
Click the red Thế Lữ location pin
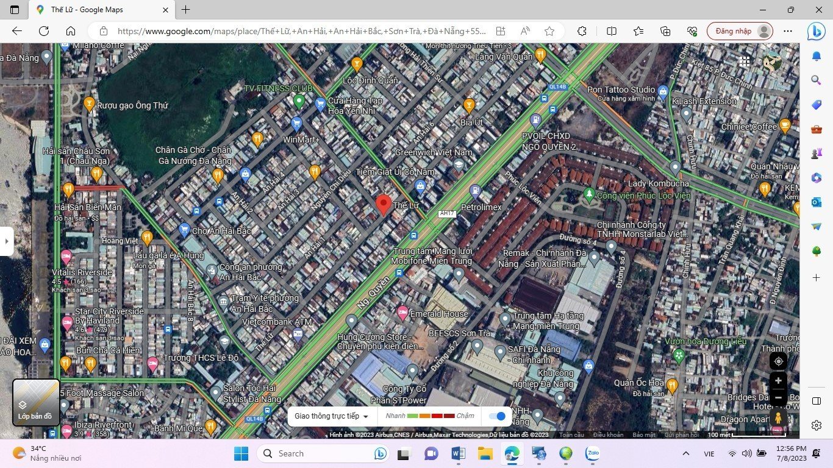pyautogui.click(x=383, y=204)
